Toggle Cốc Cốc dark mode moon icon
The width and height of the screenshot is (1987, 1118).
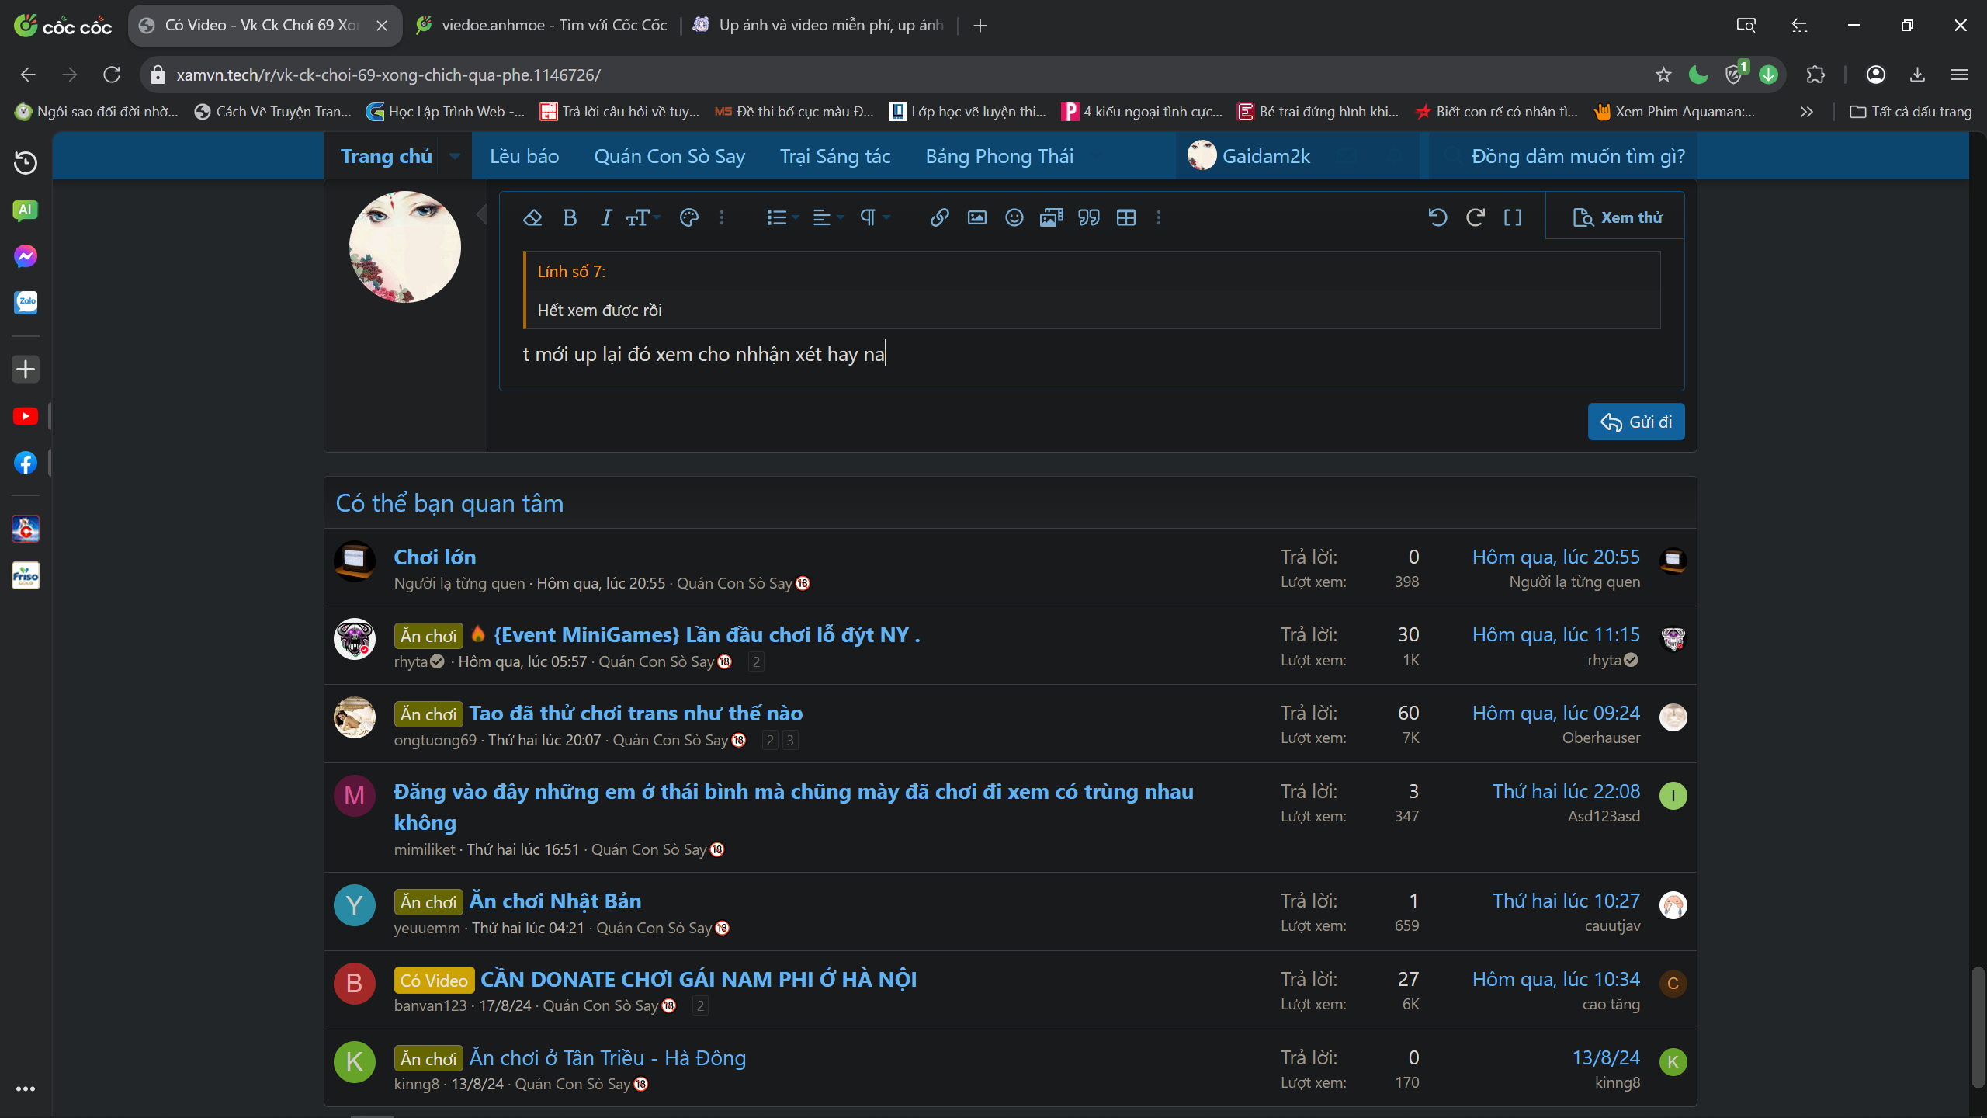(x=1698, y=75)
